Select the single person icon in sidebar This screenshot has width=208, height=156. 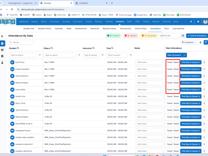click(x=2, y=62)
